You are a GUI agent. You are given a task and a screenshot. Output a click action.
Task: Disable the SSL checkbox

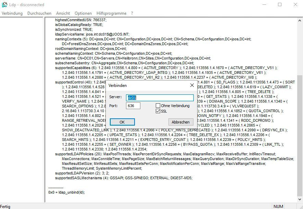(158, 111)
